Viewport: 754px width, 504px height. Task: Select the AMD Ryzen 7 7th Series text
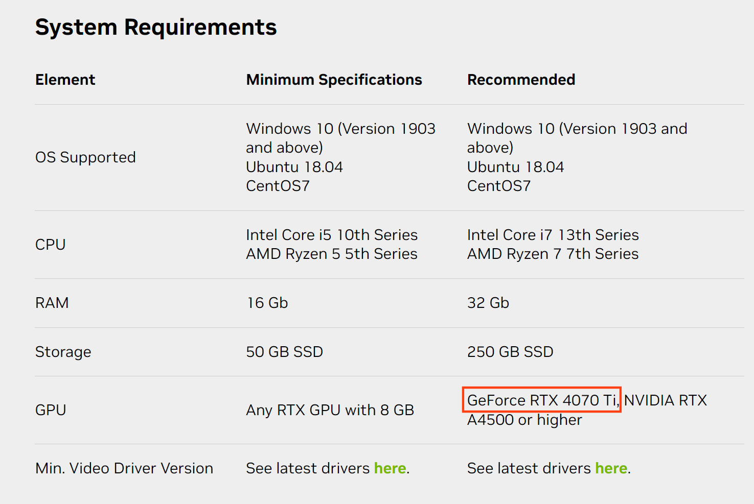(553, 254)
